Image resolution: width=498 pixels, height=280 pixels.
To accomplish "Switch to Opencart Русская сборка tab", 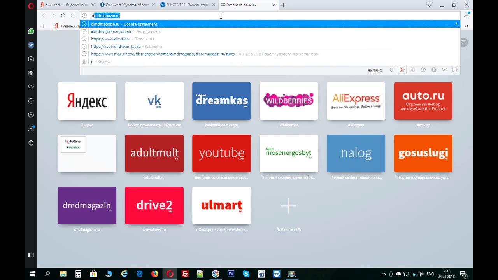I will (127, 5).
